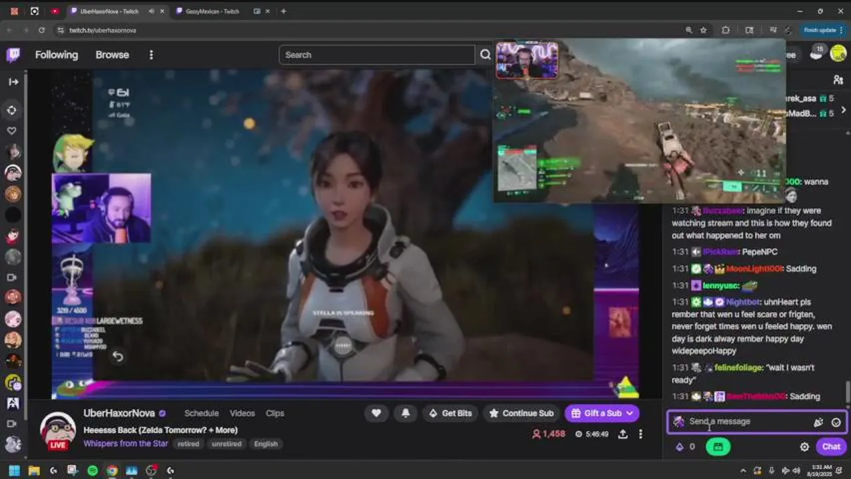Viewport: 851px width, 479px height.
Task: Open the Windows Start button
Action: pos(14,470)
